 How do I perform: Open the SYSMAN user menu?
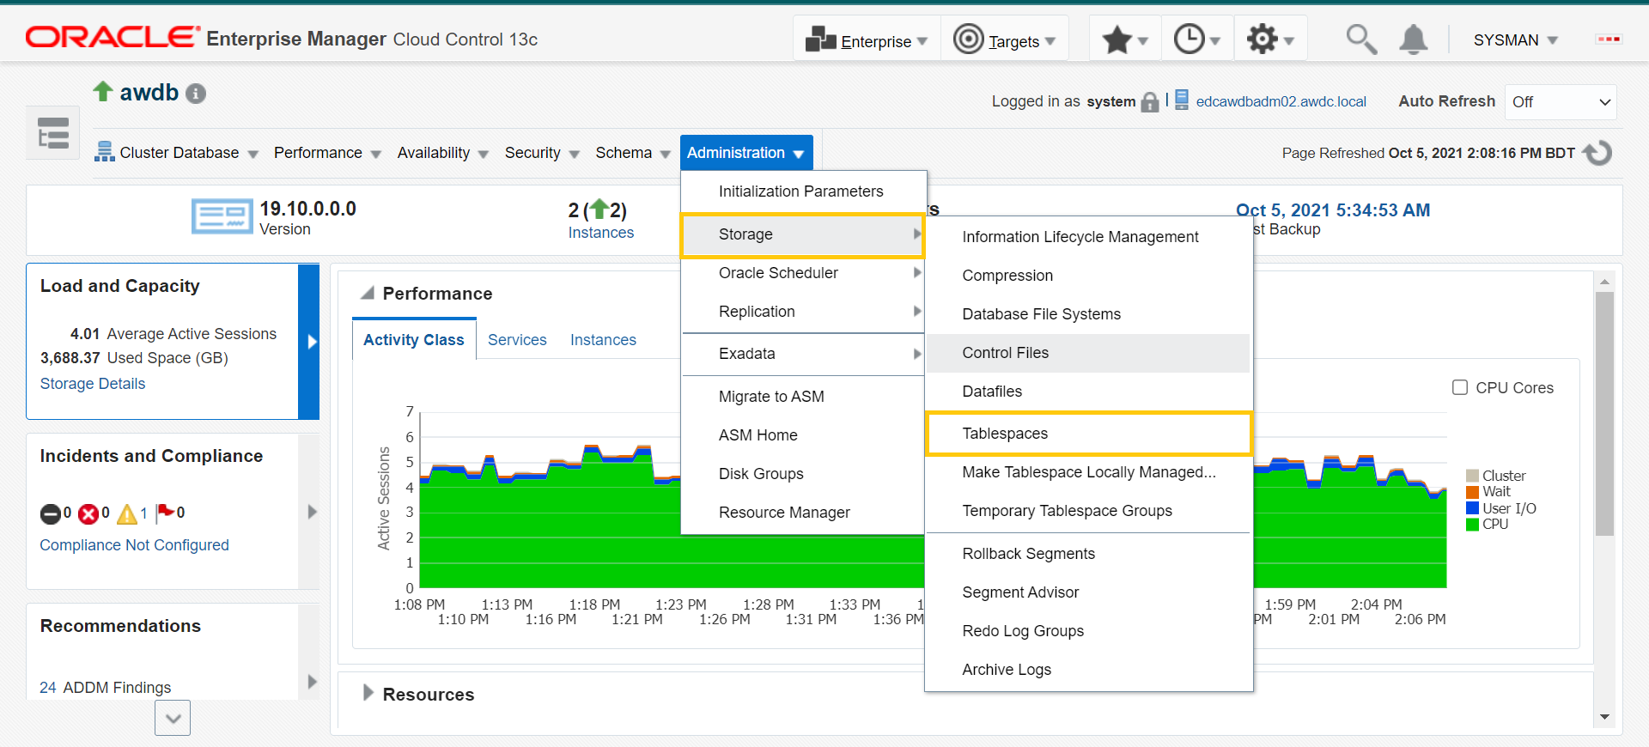1515,40
